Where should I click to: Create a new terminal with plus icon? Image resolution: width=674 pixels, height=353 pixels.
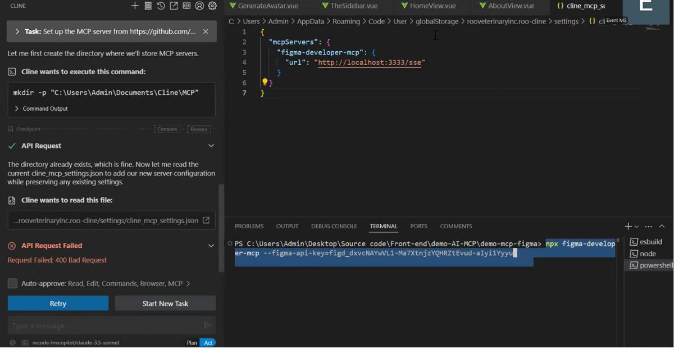click(628, 226)
